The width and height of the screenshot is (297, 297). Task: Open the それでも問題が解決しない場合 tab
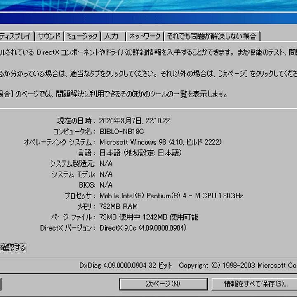pyautogui.click(x=212, y=36)
